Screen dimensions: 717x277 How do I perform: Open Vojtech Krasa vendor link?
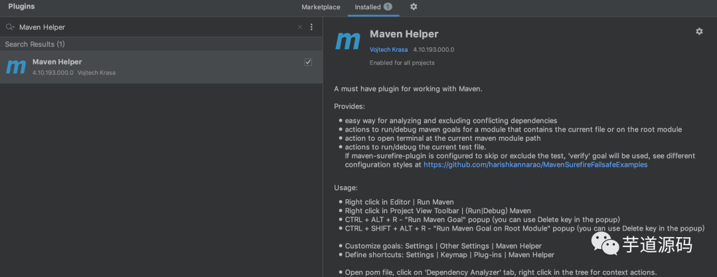388,49
